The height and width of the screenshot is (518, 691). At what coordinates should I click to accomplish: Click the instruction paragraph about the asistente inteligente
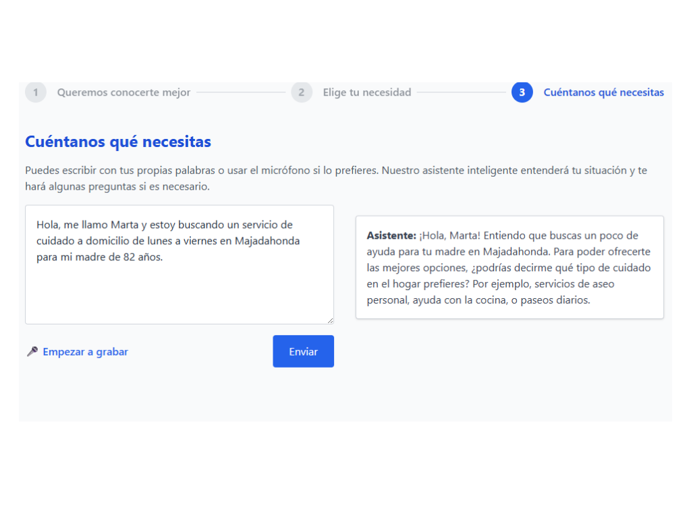tap(337, 177)
